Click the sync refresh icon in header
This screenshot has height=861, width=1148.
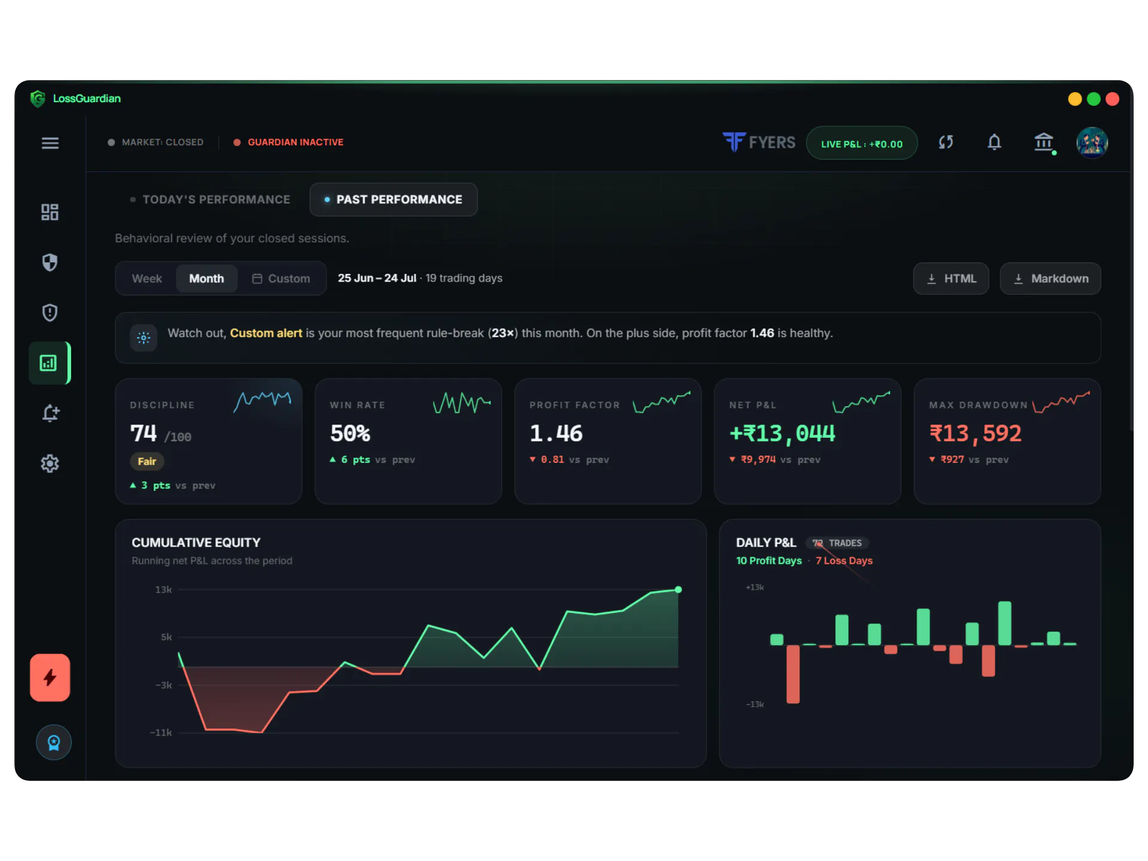tap(946, 142)
